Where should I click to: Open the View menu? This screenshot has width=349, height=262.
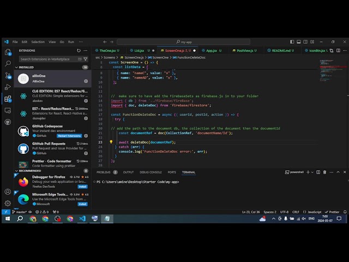52,42
